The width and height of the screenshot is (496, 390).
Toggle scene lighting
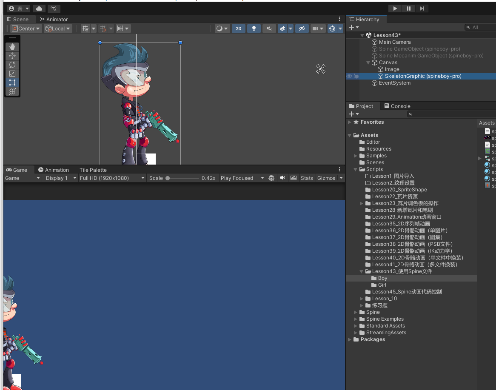click(254, 28)
